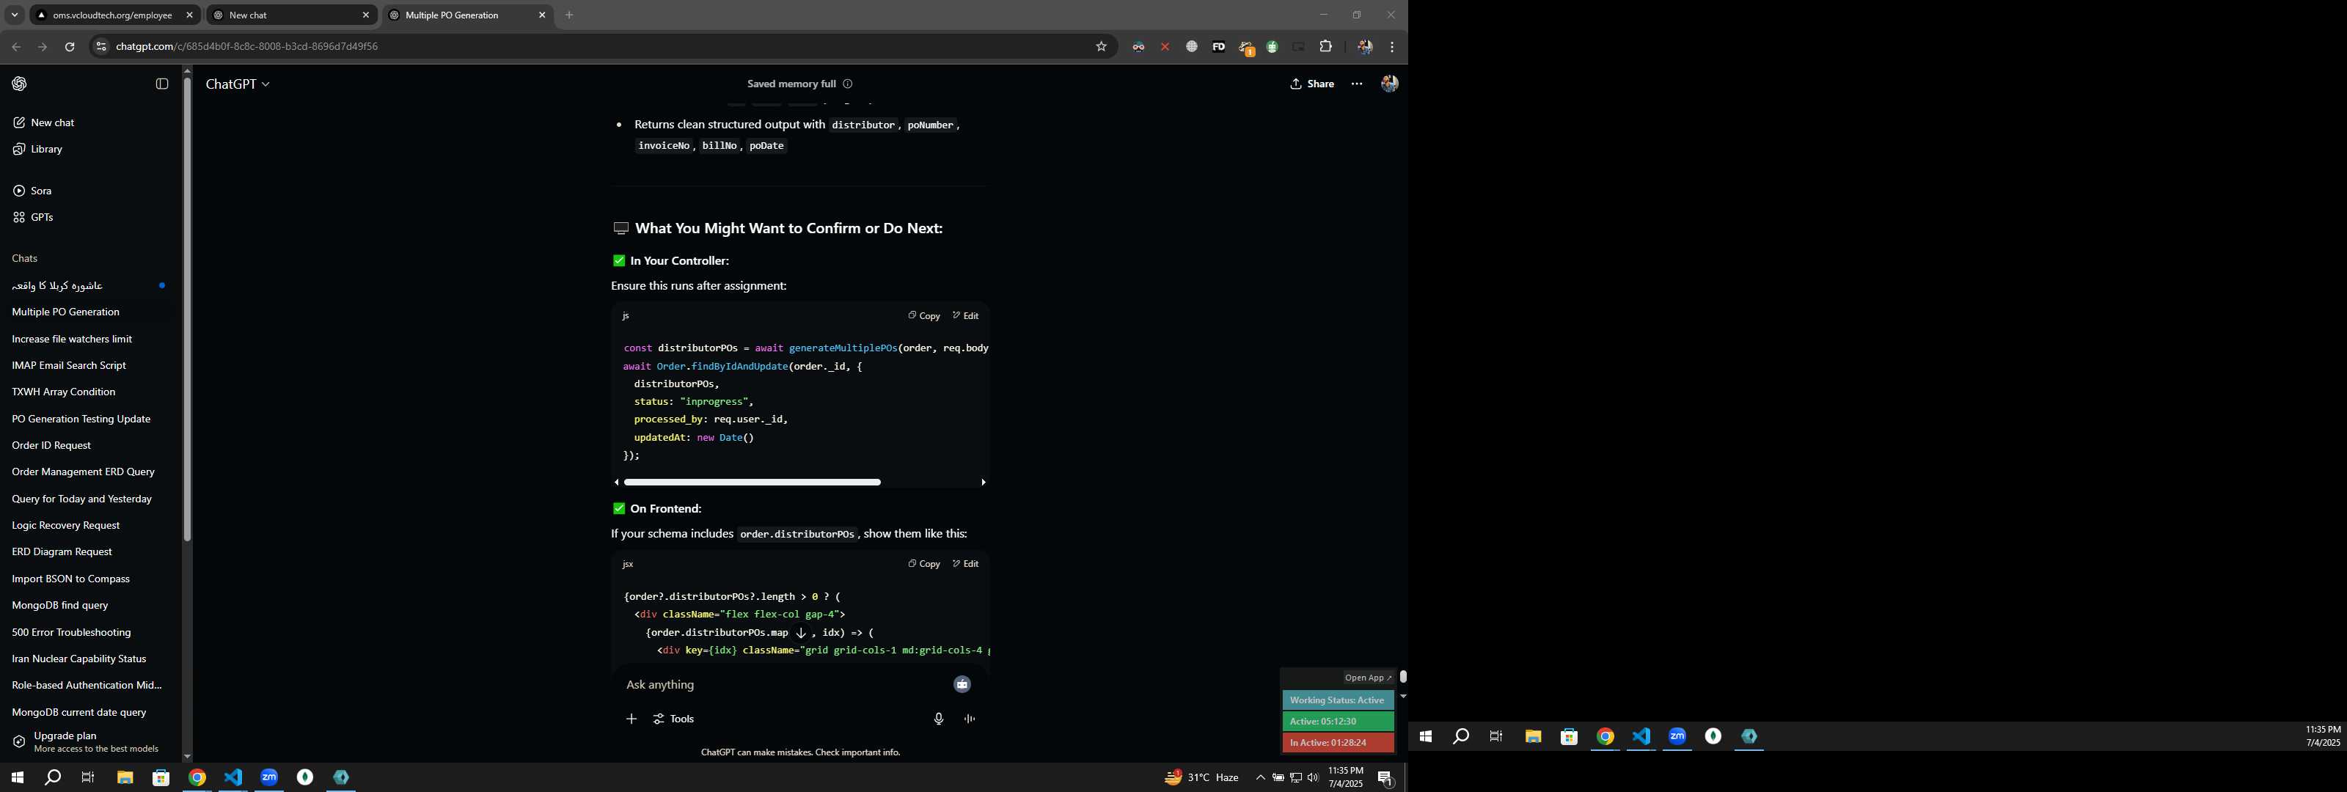The width and height of the screenshot is (2347, 792).
Task: Copy the jsx code block
Action: 923,563
